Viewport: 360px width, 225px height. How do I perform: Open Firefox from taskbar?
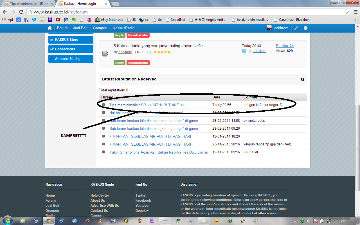(87, 221)
